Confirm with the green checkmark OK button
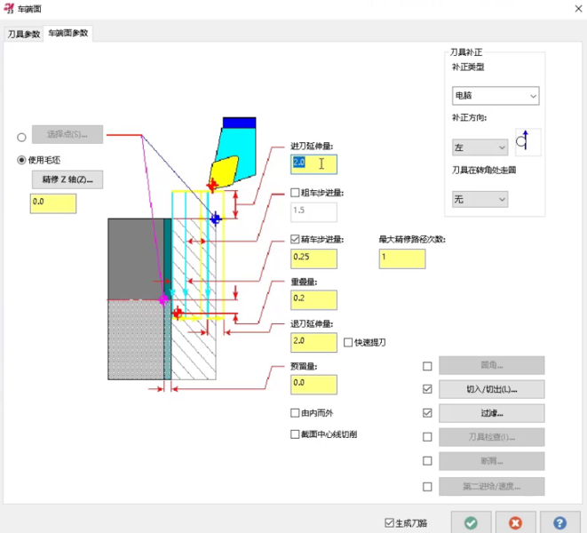587x533 pixels. click(471, 523)
